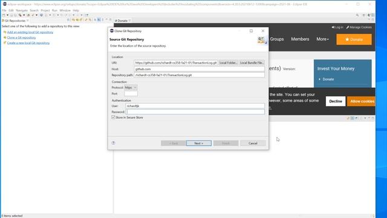The width and height of the screenshot is (387, 218).
Task: Click Add an existing local Git repository link
Action: (30, 32)
